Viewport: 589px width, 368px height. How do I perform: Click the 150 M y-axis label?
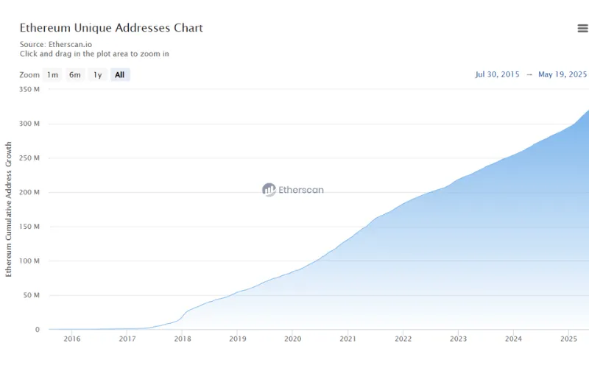(29, 227)
